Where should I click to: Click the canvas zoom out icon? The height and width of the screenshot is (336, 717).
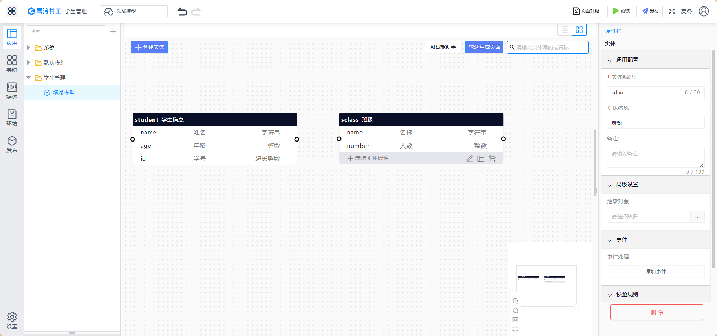(x=515, y=310)
